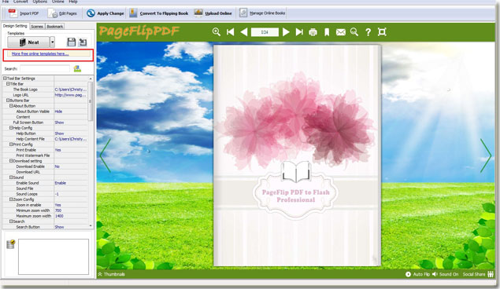
Task: Go to next page in viewer toolbar
Action: click(x=286, y=31)
